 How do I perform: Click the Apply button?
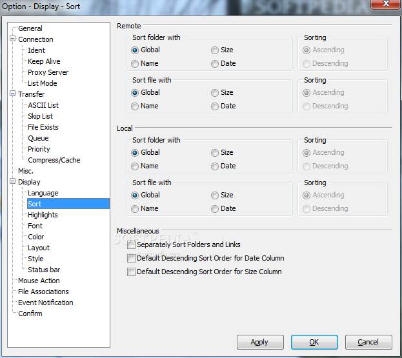pos(260,342)
